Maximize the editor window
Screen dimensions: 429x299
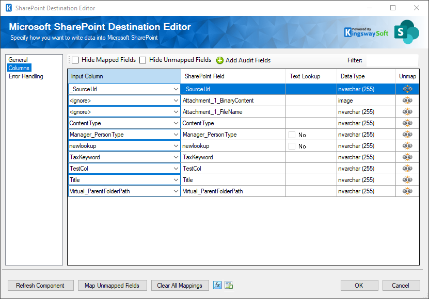click(x=393, y=8)
